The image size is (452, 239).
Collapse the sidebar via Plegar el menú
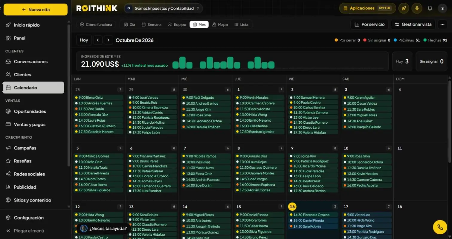coord(29,231)
